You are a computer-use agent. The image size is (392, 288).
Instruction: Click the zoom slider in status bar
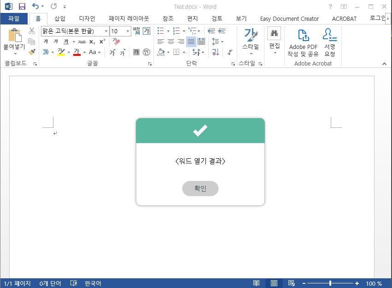(x=330, y=283)
